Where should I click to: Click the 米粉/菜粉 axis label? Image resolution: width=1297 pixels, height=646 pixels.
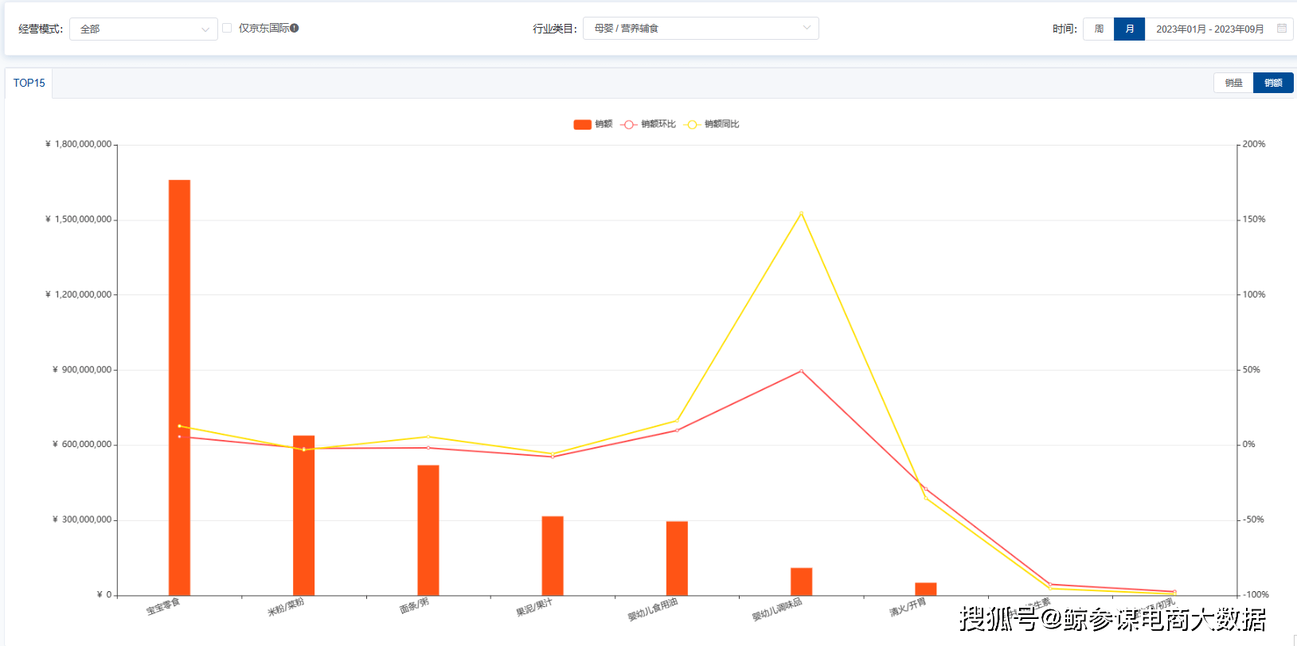(x=286, y=607)
